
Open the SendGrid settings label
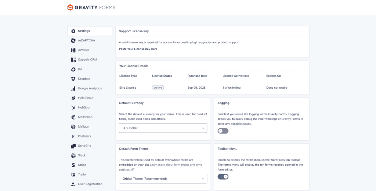pos(84,146)
